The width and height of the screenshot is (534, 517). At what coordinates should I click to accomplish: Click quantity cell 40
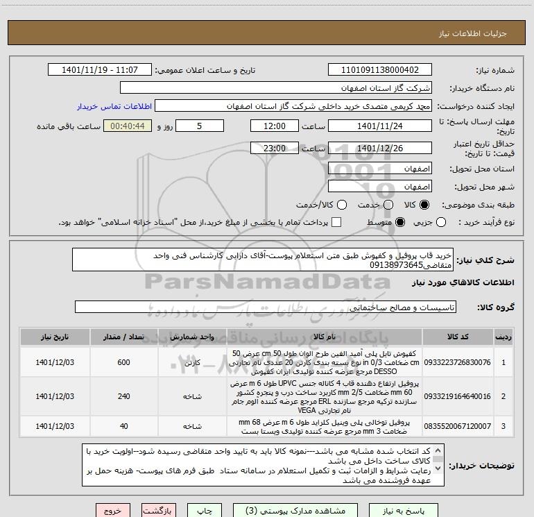pos(123,426)
